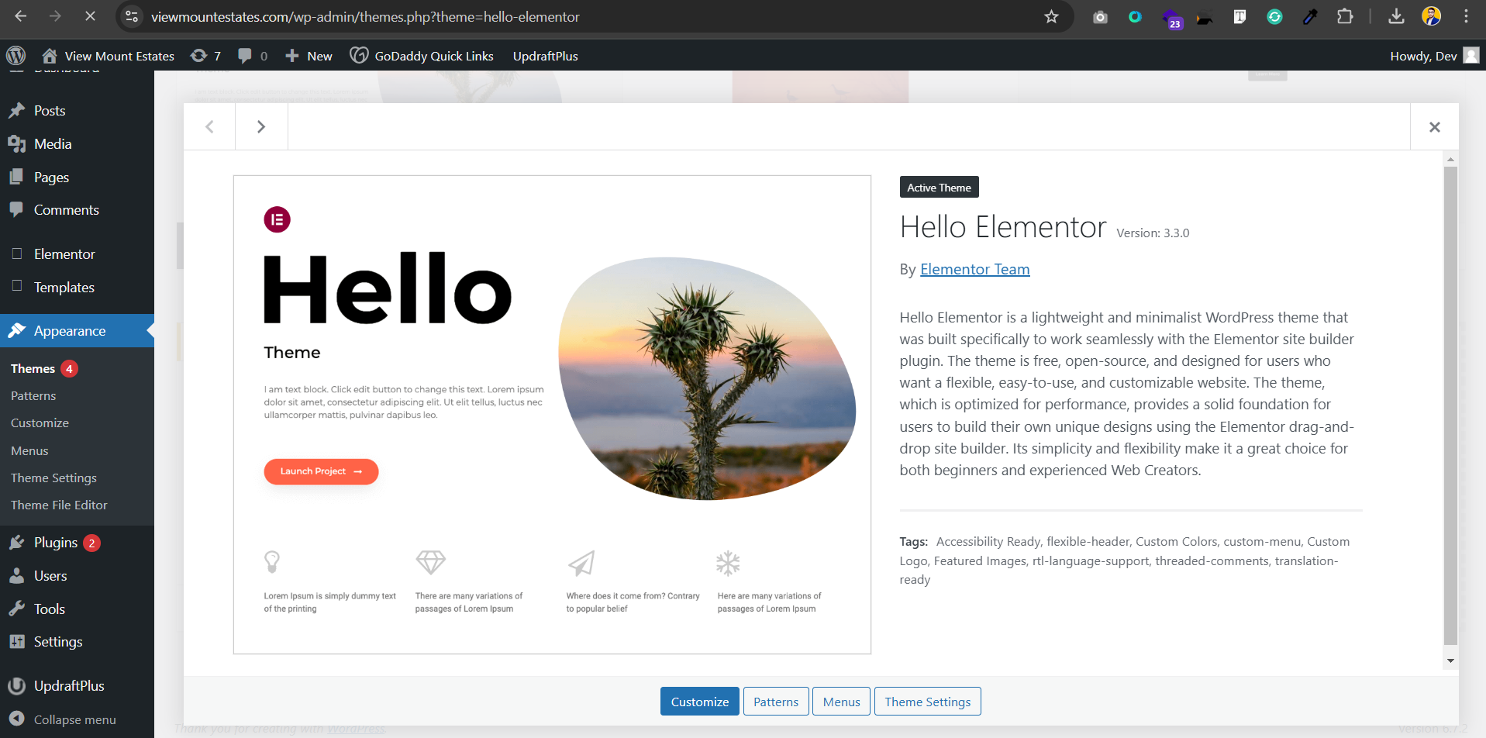Open Elementor sidebar menu
The width and height of the screenshot is (1486, 738).
click(x=64, y=254)
